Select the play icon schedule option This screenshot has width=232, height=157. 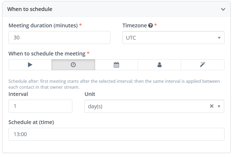click(x=30, y=65)
